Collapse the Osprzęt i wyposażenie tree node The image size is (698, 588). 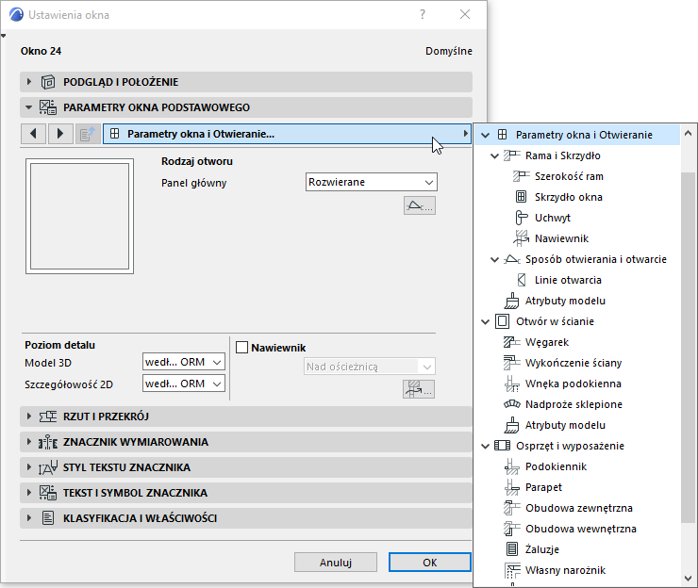[x=485, y=446]
